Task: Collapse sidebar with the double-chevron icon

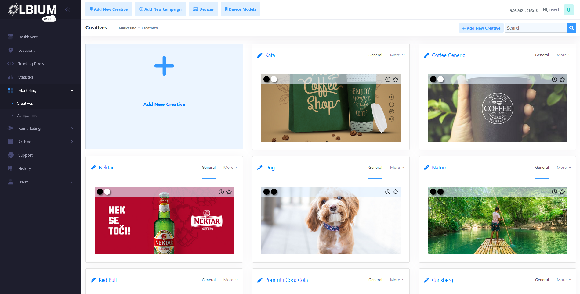Action: click(67, 10)
